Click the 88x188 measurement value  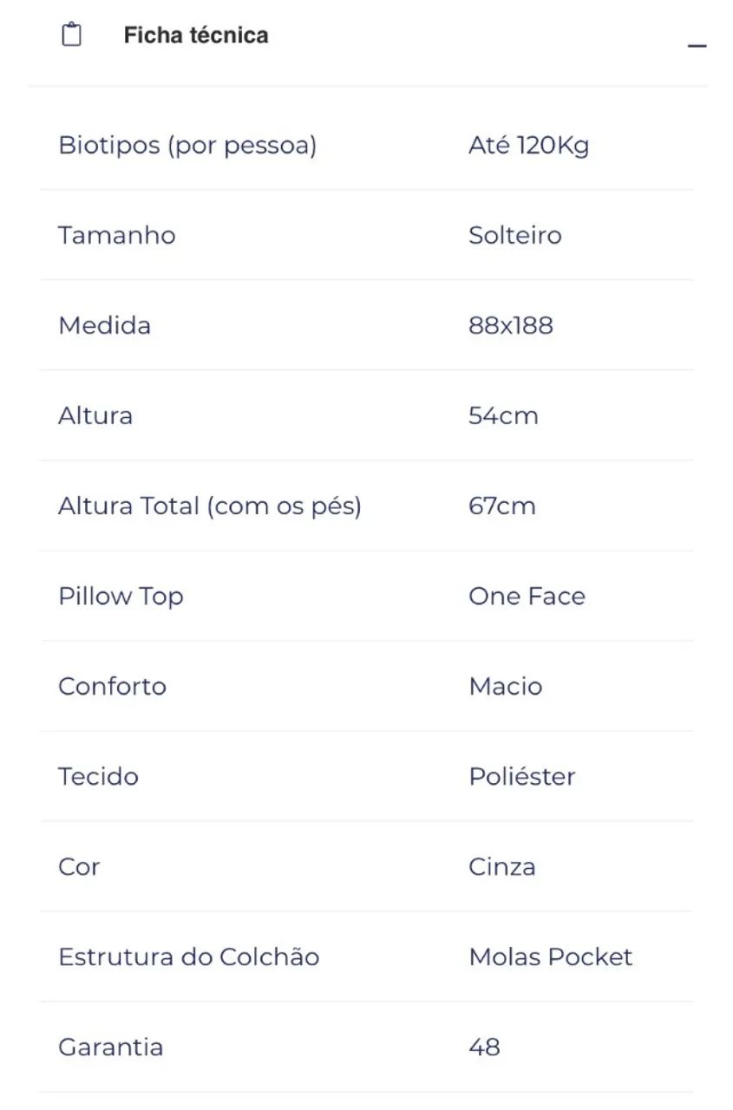(510, 325)
